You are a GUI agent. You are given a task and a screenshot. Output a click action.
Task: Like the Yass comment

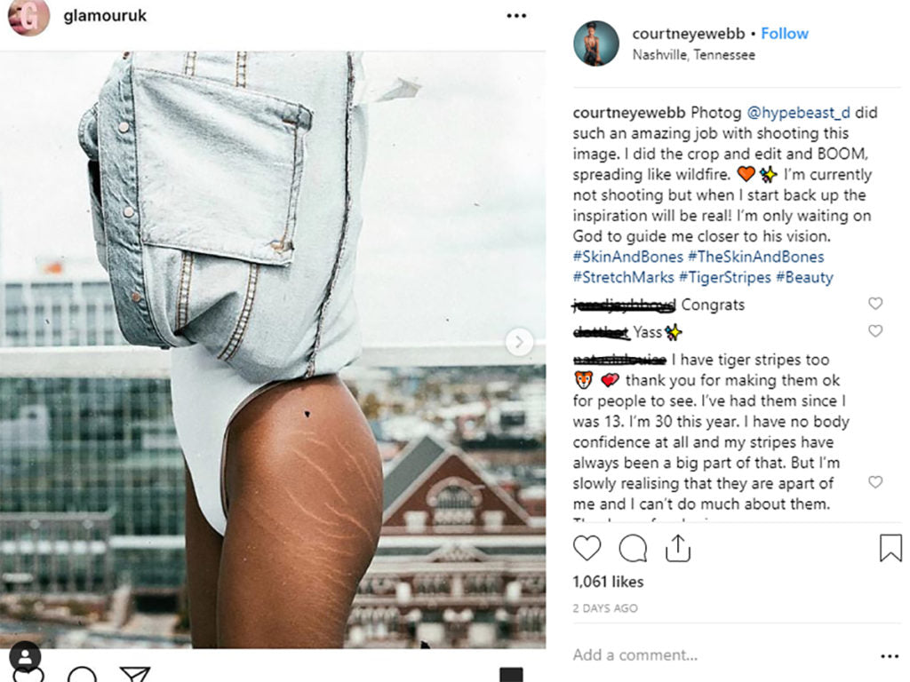(875, 331)
